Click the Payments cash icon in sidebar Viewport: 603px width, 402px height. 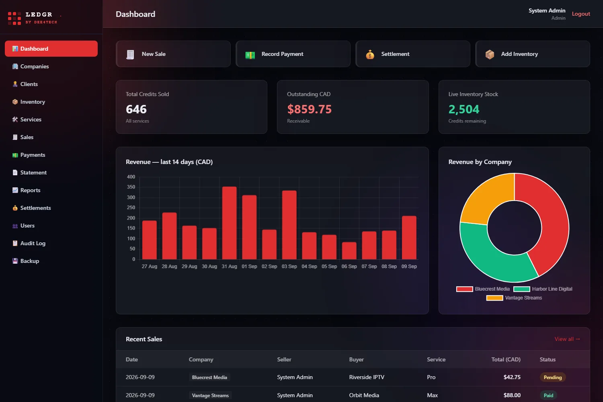click(15, 155)
